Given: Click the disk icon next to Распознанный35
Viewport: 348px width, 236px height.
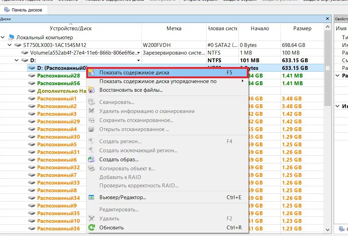Looking at the screenshot, I should (32, 213).
